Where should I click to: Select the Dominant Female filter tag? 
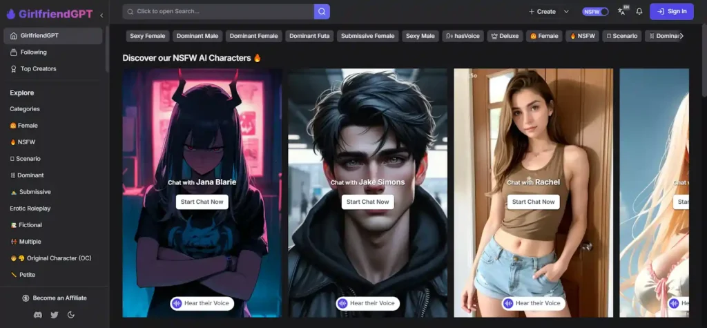(253, 36)
